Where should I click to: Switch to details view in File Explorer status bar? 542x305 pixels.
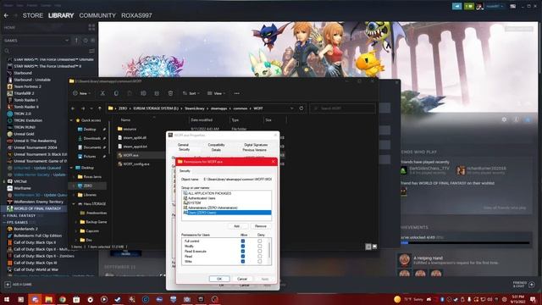click(x=368, y=247)
